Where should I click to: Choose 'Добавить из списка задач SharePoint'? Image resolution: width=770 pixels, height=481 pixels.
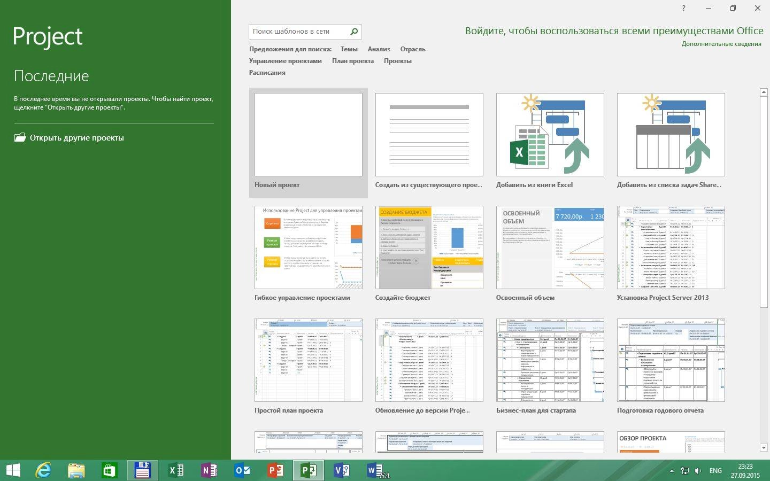[671, 142]
